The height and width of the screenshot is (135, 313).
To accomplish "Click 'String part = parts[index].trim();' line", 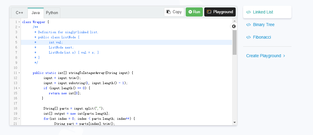I will coord(85,124).
